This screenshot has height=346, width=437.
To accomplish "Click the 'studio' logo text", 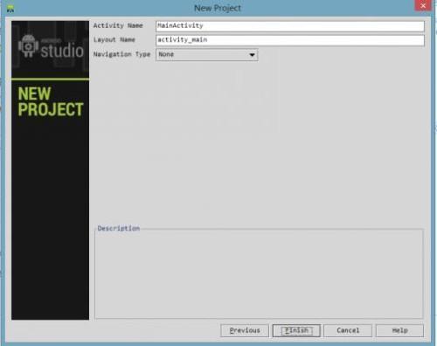I will point(62,51).
